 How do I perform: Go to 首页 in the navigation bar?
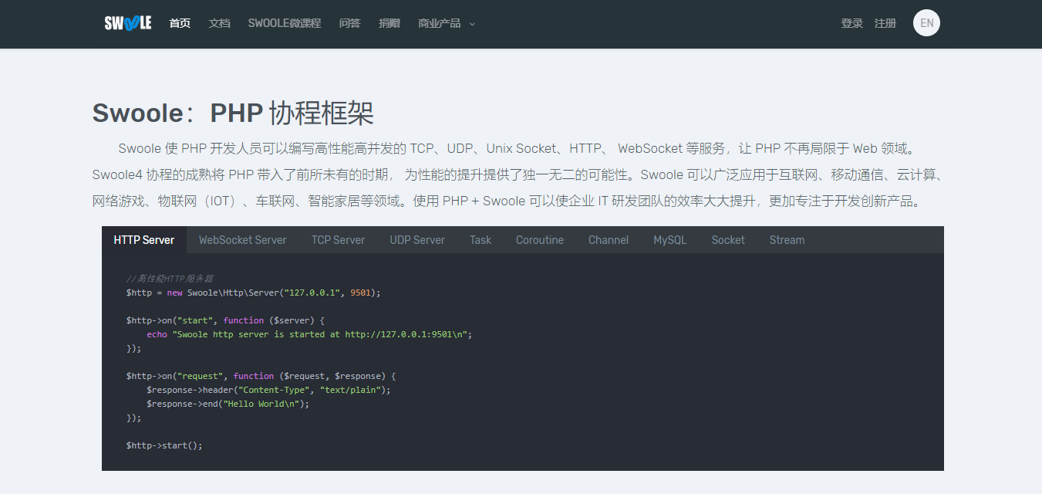180,23
